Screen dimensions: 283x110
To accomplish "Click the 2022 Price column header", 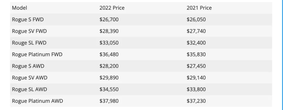I will [112, 8].
